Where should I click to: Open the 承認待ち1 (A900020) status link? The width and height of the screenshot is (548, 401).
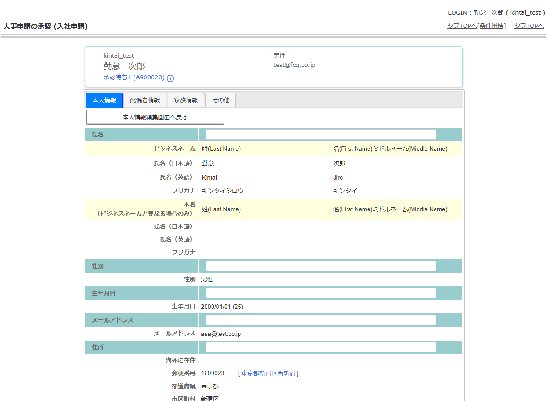coord(134,77)
